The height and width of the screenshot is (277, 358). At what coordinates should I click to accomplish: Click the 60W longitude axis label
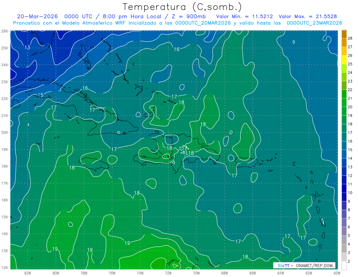point(337,273)
